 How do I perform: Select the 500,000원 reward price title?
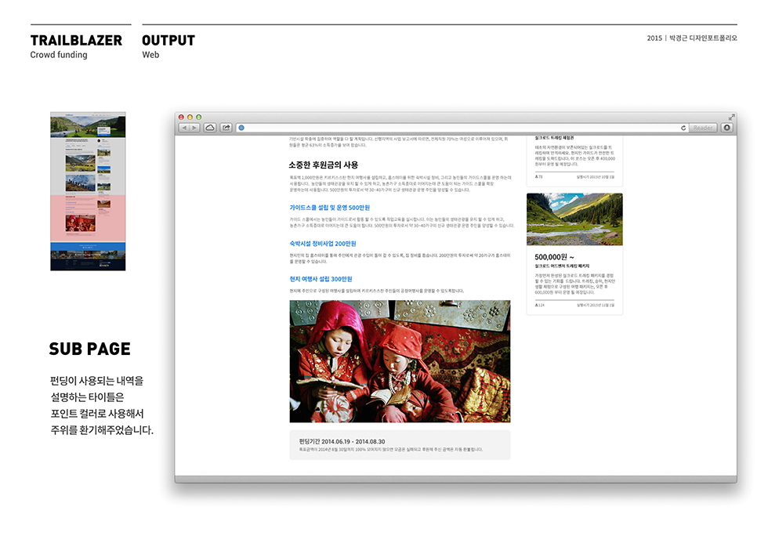[554, 256]
